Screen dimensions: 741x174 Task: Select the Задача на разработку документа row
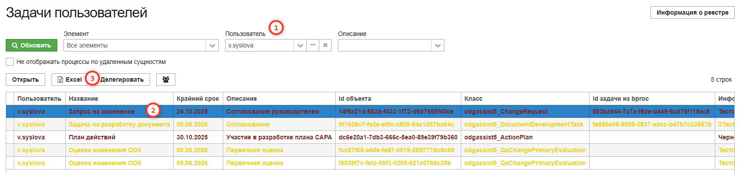click(370, 124)
